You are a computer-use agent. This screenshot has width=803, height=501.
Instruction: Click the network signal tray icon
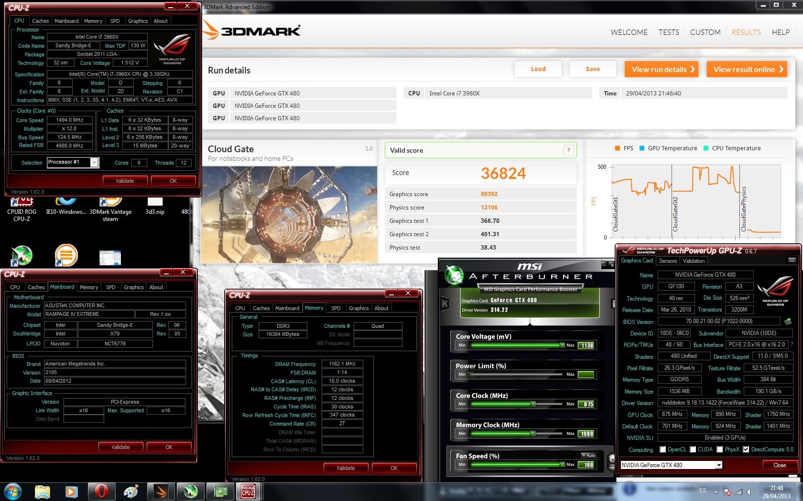pos(739,492)
